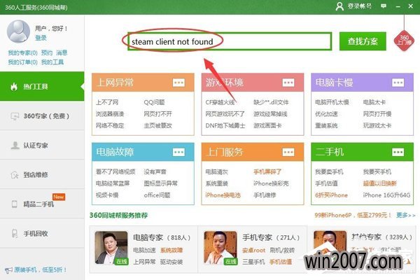
Task: Click the 登录帐号 text in title bar
Action: coord(360,6)
